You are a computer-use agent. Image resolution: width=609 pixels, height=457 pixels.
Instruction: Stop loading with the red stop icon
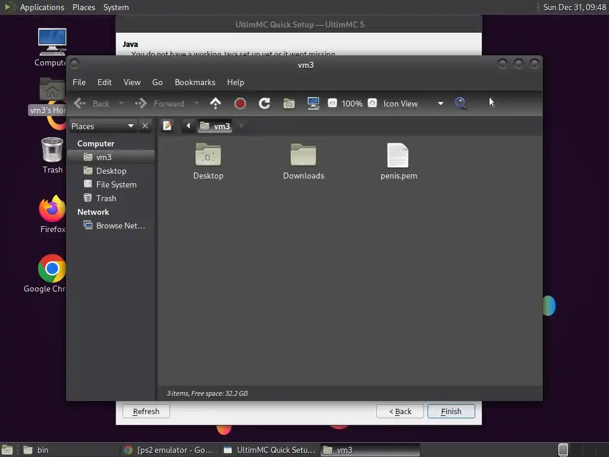click(x=240, y=104)
